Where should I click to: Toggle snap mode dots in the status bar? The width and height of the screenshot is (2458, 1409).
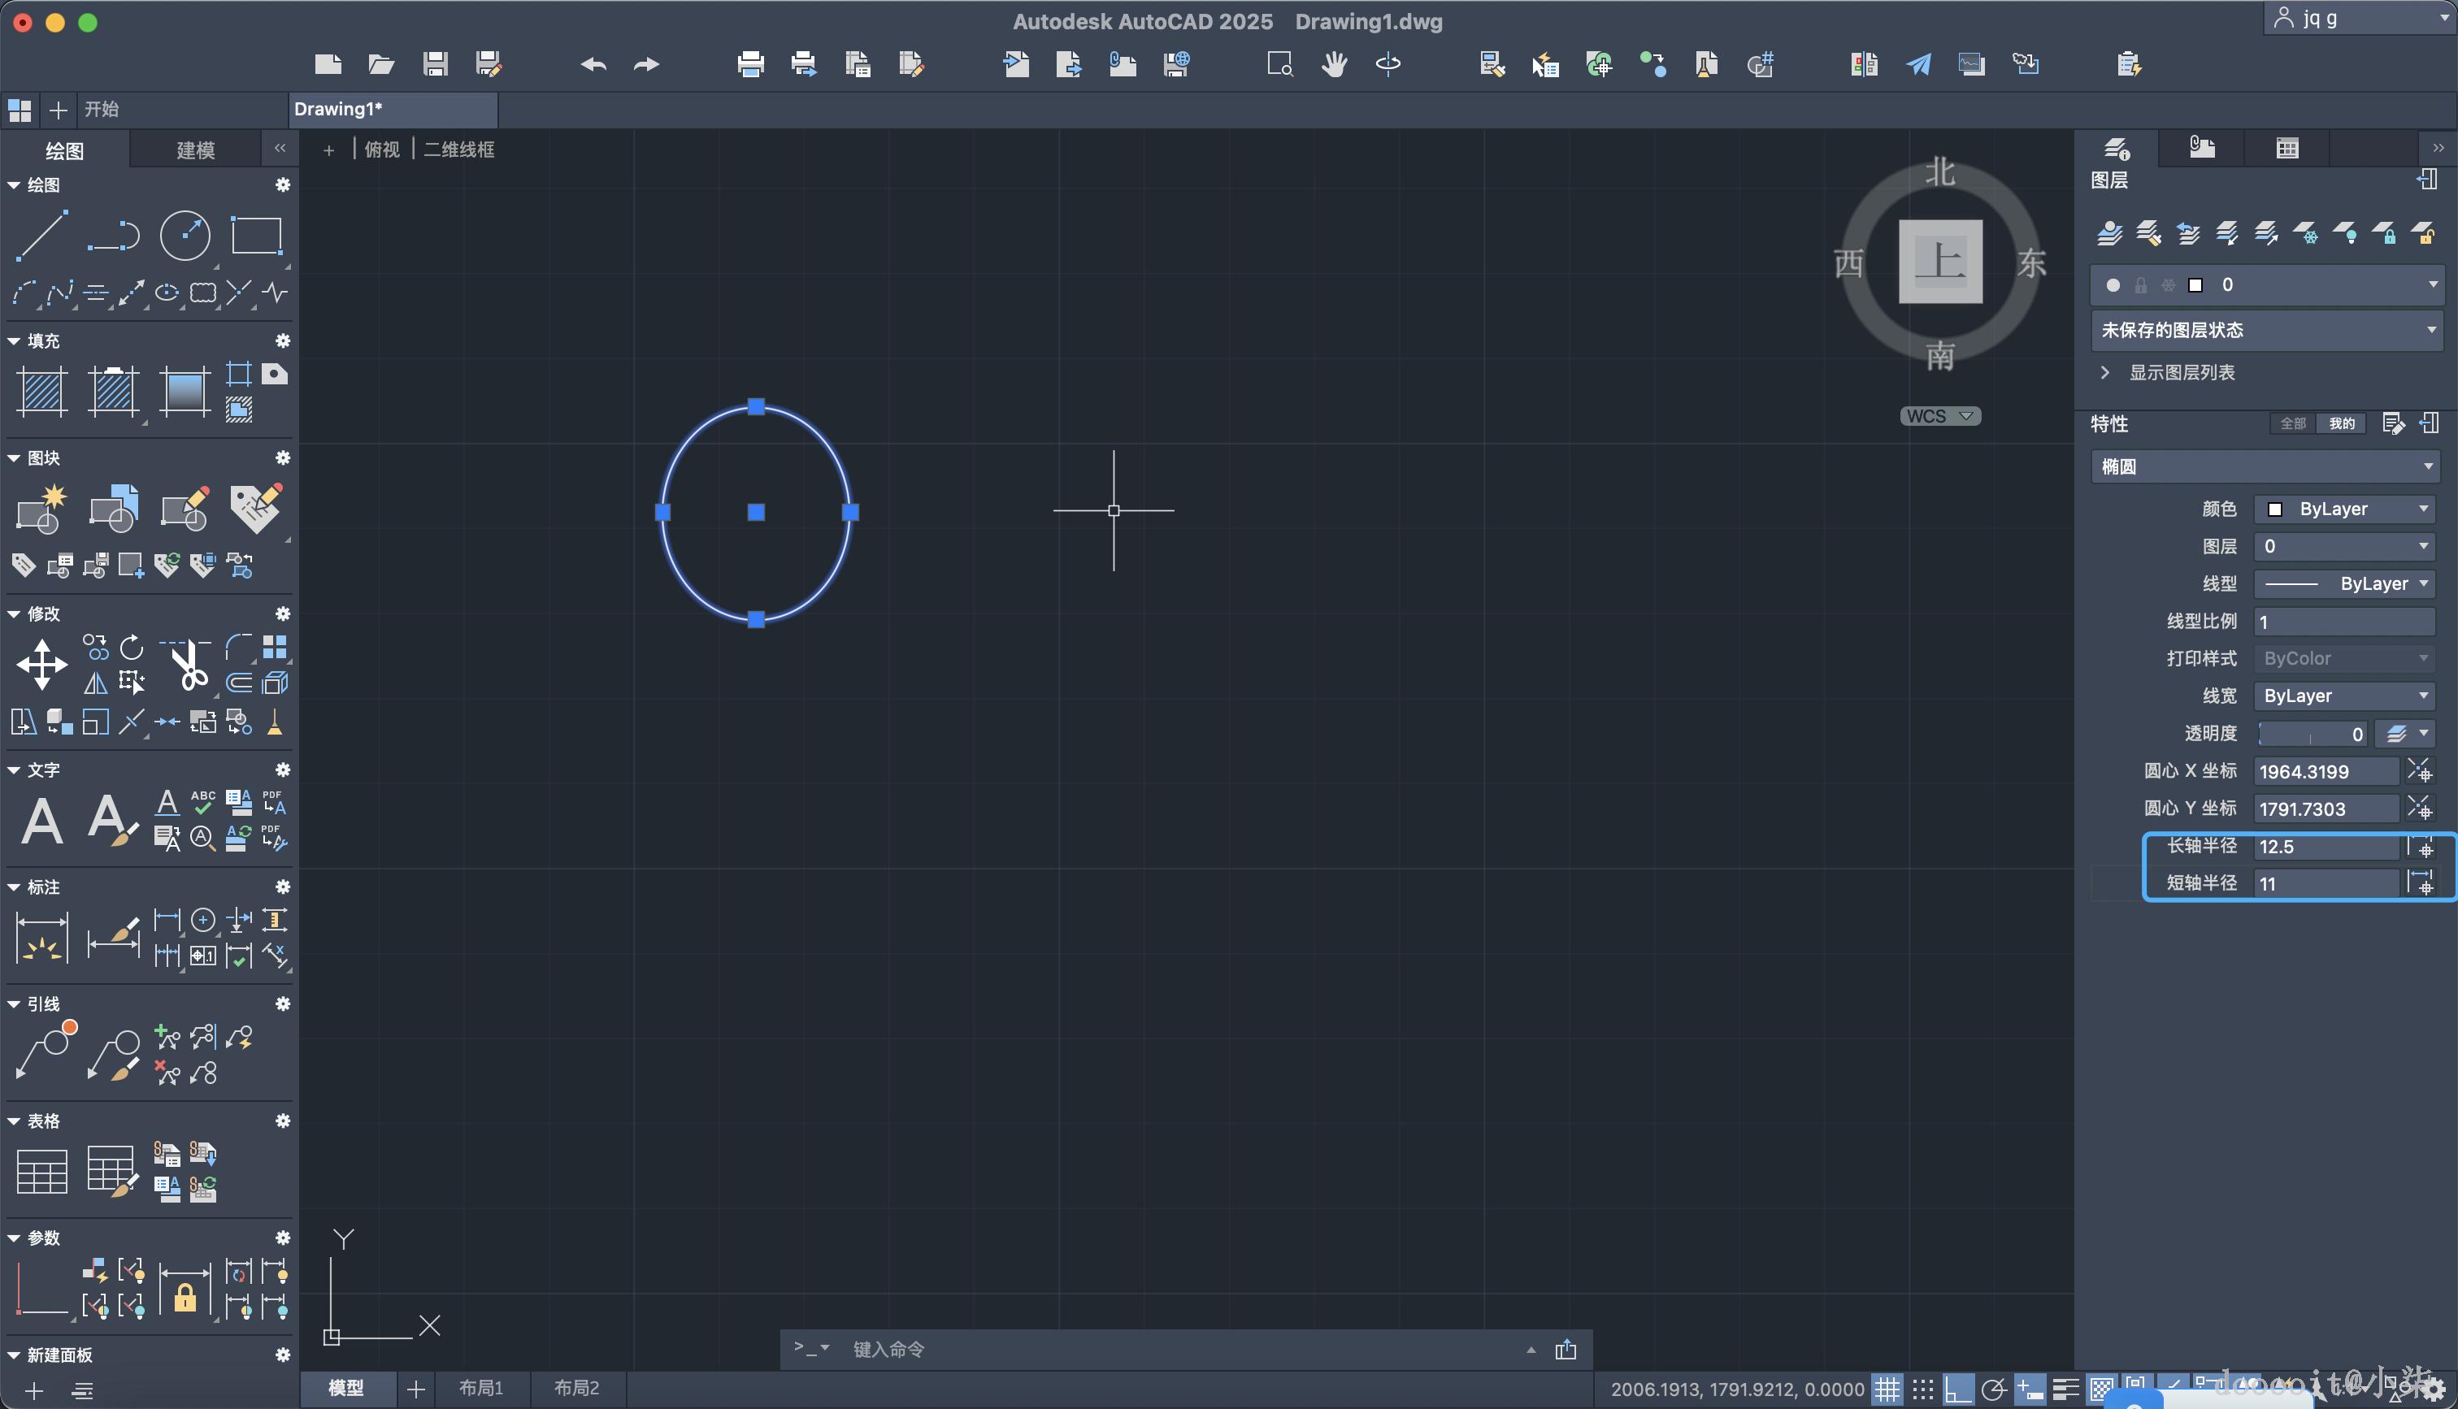click(x=1923, y=1389)
